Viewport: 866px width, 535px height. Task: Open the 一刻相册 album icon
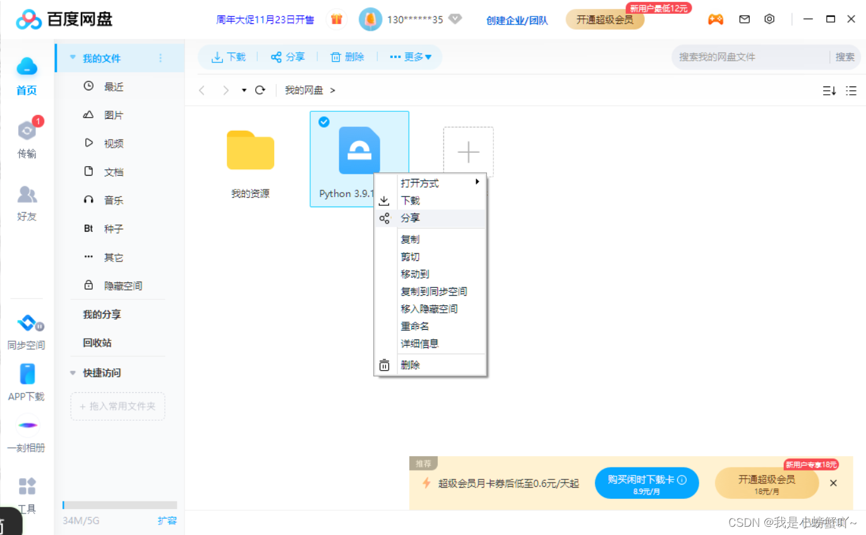(27, 425)
